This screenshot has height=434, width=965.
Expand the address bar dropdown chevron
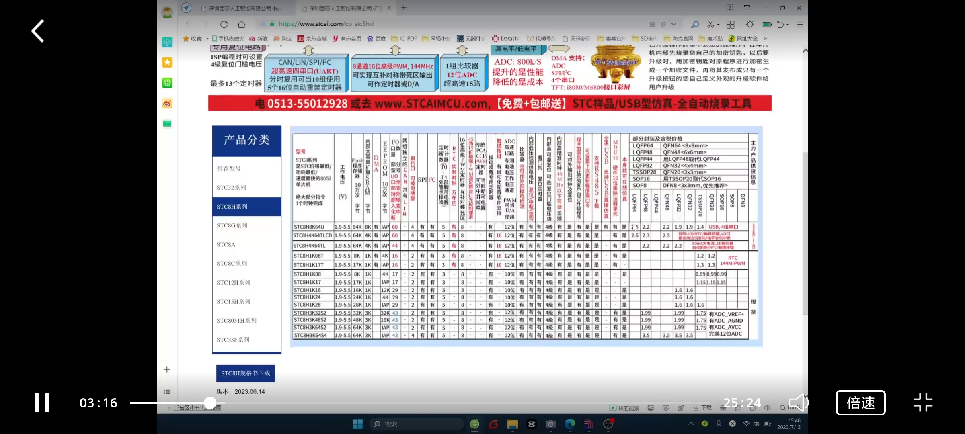[x=674, y=24]
